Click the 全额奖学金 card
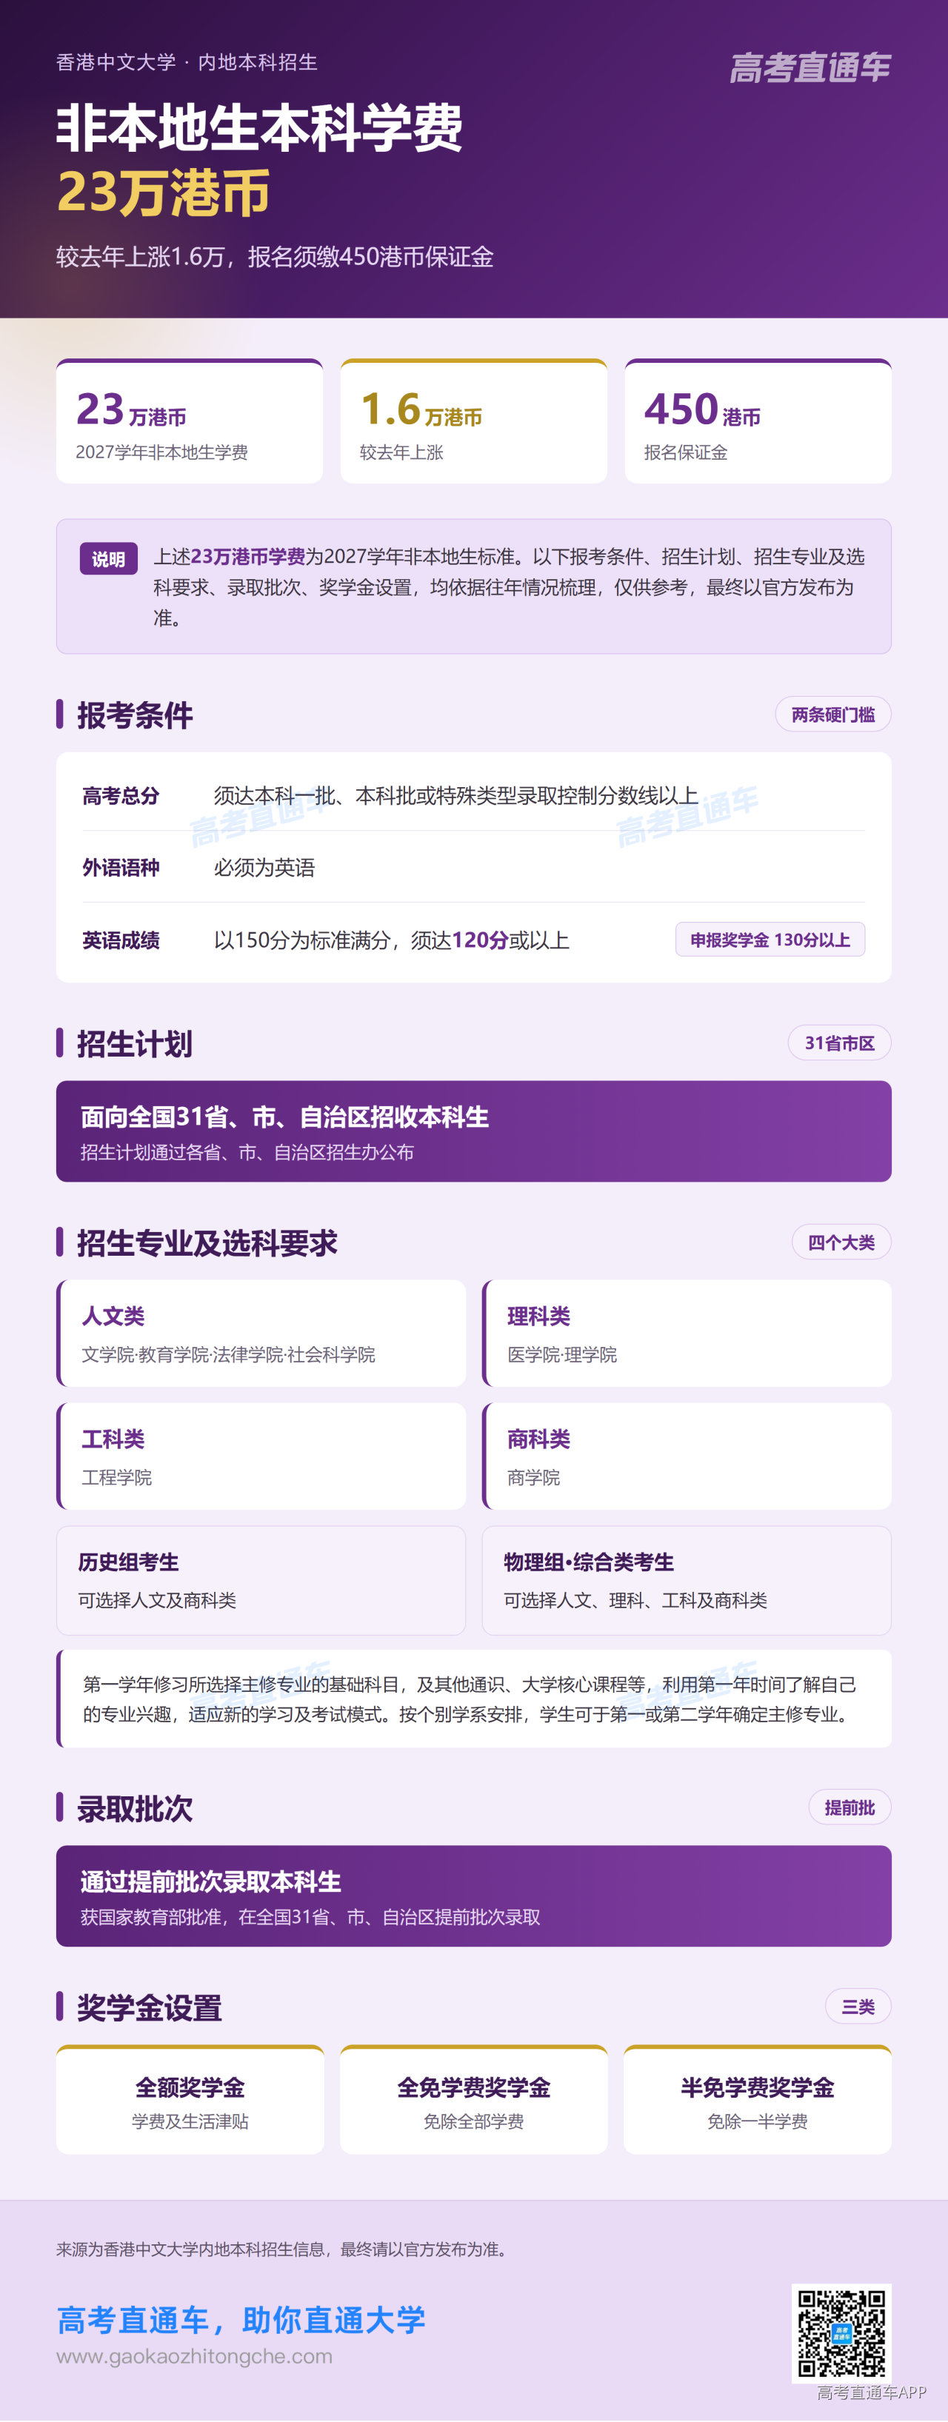Image resolution: width=948 pixels, height=2422 pixels. [190, 2099]
